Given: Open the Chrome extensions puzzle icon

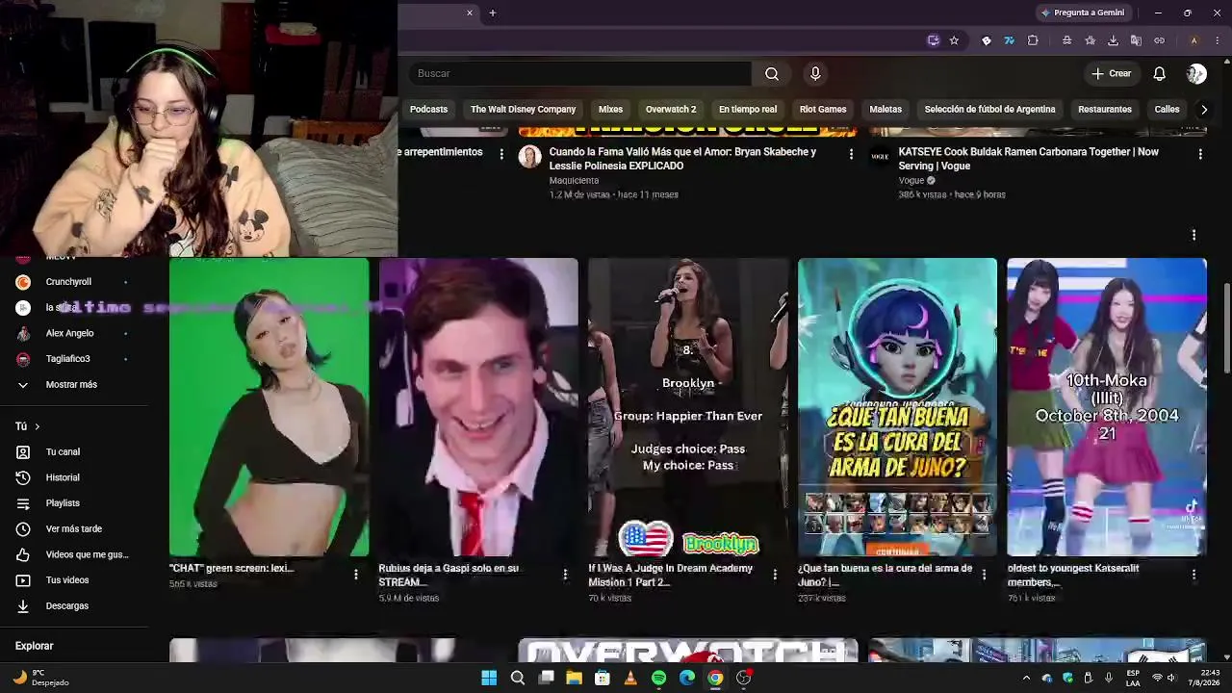Looking at the screenshot, I should point(1033,40).
